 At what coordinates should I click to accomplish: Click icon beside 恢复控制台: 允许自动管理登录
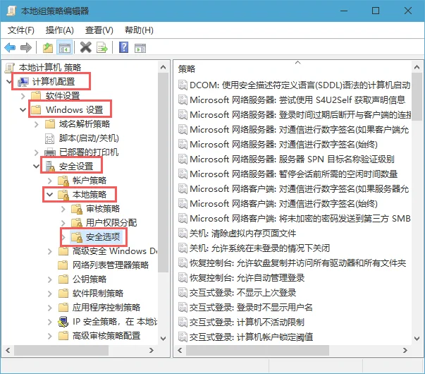tap(183, 277)
